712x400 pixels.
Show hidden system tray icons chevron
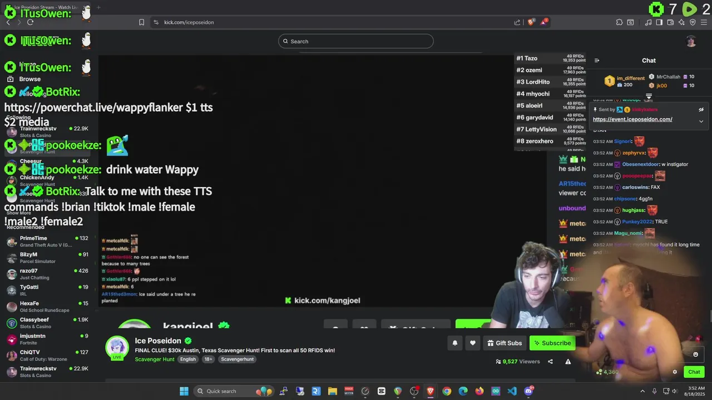pos(642,391)
